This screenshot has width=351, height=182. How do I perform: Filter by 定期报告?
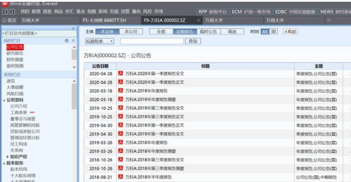pyautogui.click(x=185, y=32)
